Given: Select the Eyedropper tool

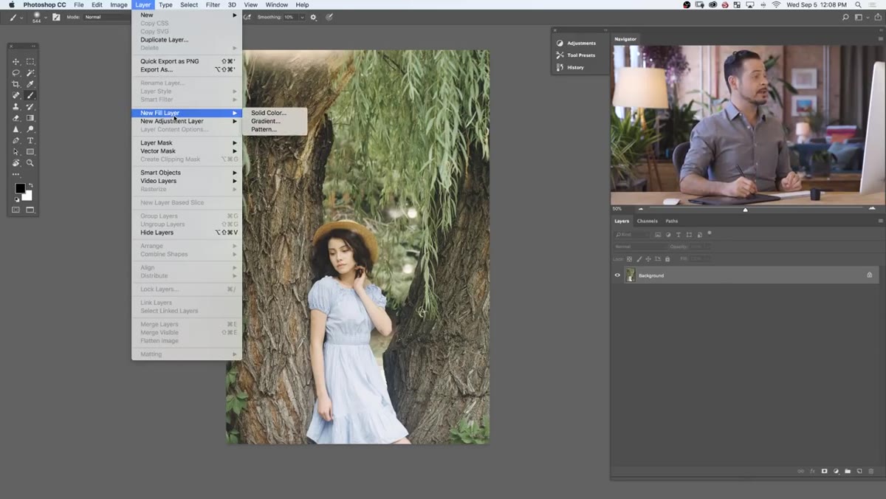Looking at the screenshot, I should click(30, 84).
